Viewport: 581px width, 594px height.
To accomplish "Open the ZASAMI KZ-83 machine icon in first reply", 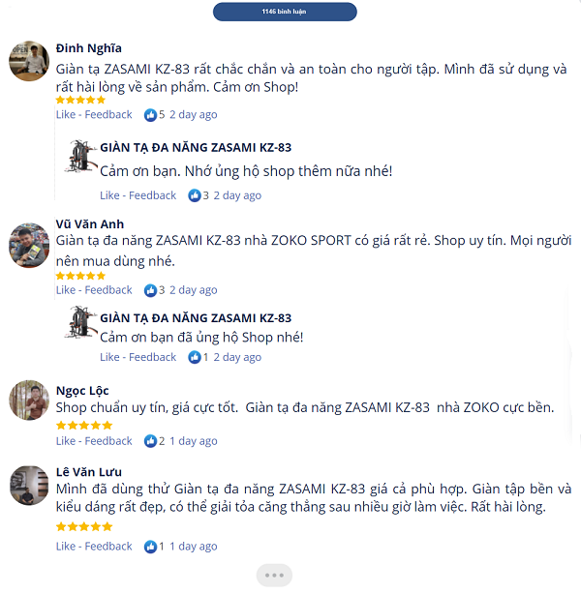I will point(80,157).
